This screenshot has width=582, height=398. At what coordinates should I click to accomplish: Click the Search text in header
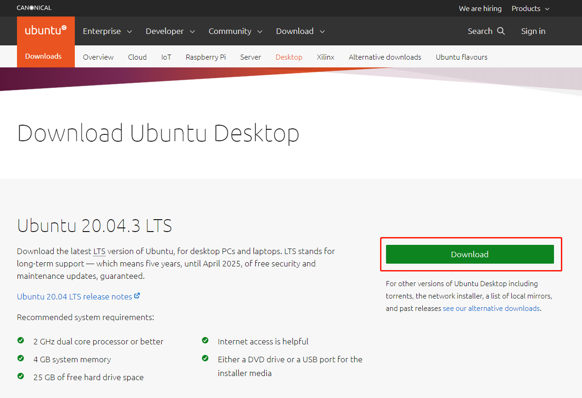coord(480,31)
